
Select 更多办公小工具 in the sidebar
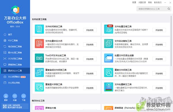[15, 71]
